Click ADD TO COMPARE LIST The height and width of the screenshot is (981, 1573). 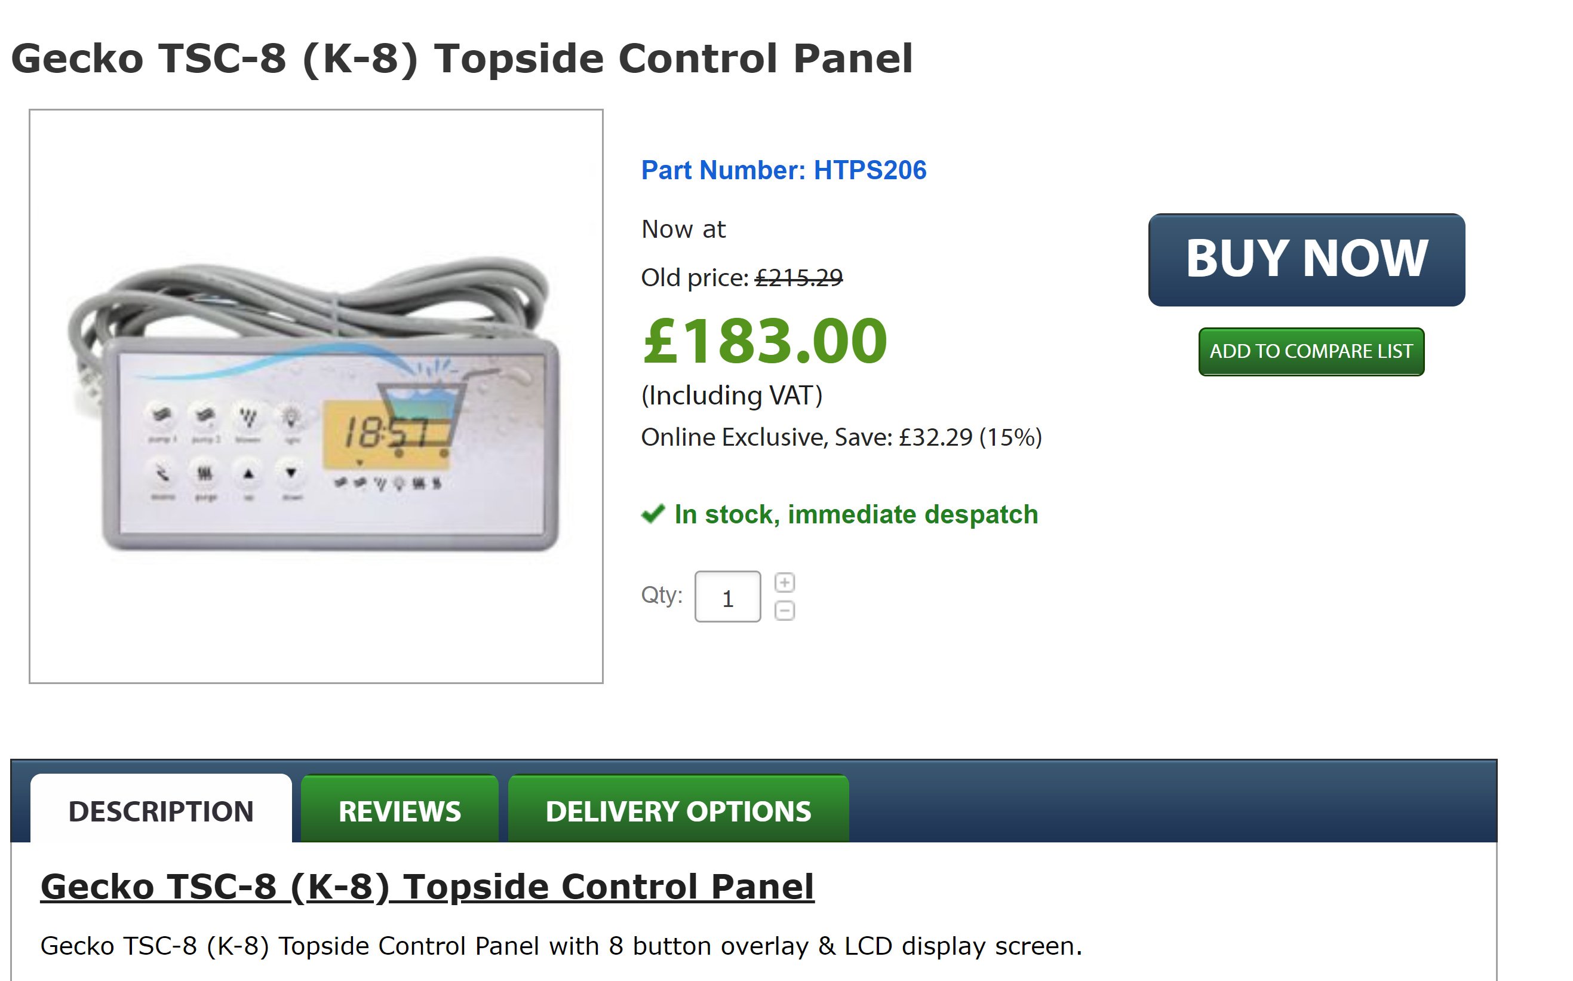click(1310, 351)
